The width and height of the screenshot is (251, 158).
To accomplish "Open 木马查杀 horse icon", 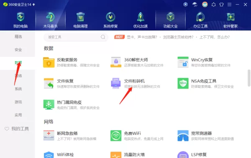I will tap(51, 17).
